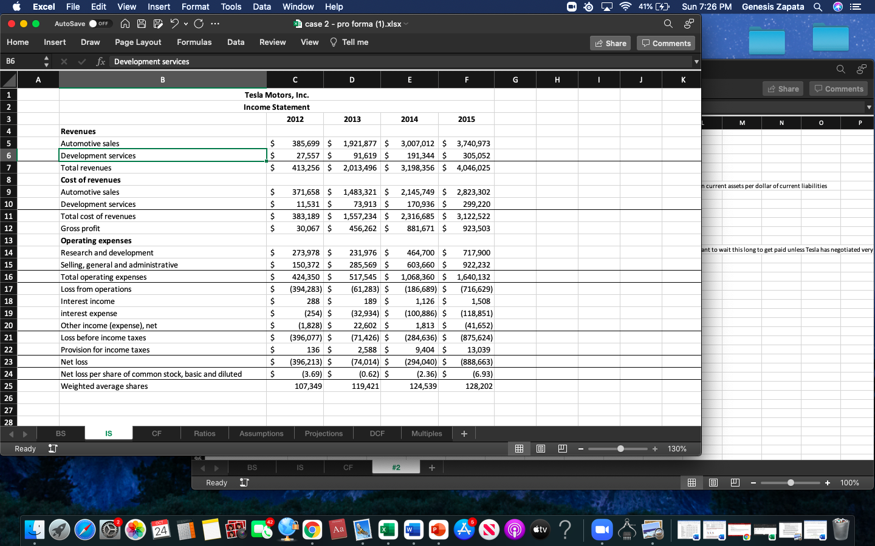Open the Window menu in menu bar
Image resolution: width=875 pixels, height=546 pixels.
(298, 7)
